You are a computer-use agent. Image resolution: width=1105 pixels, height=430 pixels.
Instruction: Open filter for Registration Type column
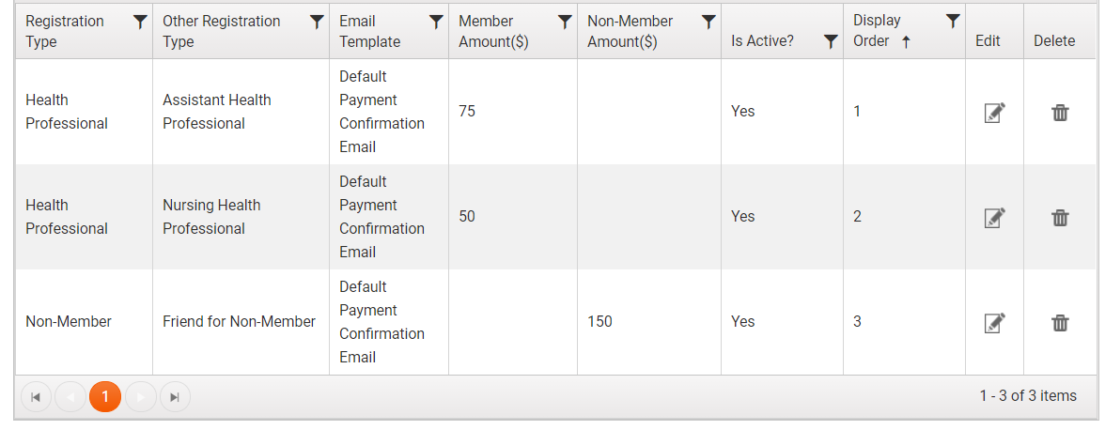140,22
